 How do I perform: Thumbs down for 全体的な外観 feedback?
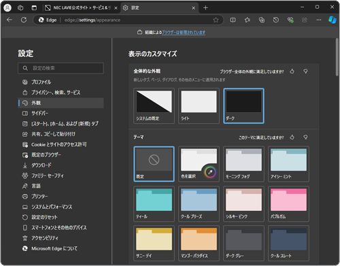[x=305, y=71]
